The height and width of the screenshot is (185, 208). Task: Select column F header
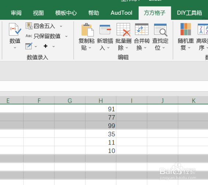point(39,100)
